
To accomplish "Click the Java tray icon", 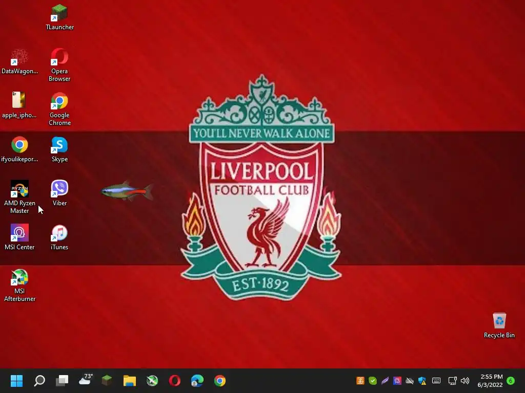I will [360, 380].
